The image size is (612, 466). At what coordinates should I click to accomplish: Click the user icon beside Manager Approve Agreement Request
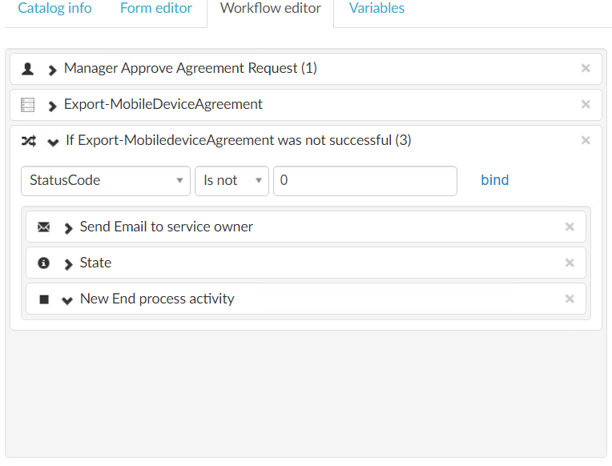28,69
